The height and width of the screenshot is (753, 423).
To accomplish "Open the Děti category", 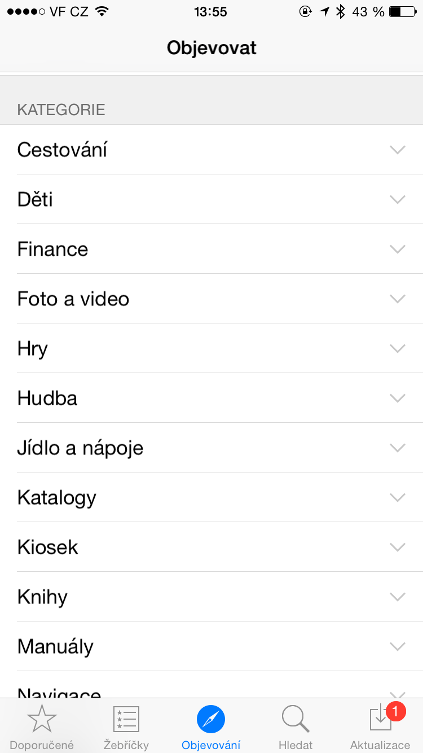I will (35, 199).
